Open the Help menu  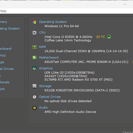click(3, 11)
